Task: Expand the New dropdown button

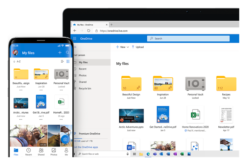Action: pyautogui.click(x=122, y=47)
